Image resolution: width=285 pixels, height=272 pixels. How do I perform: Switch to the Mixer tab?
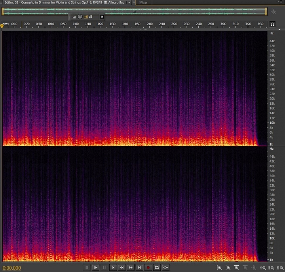pos(143,2)
